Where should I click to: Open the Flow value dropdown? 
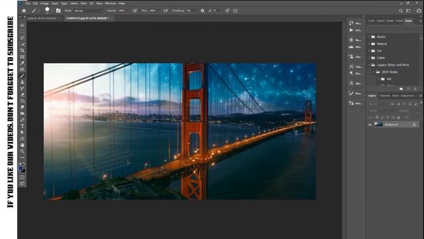(x=159, y=11)
